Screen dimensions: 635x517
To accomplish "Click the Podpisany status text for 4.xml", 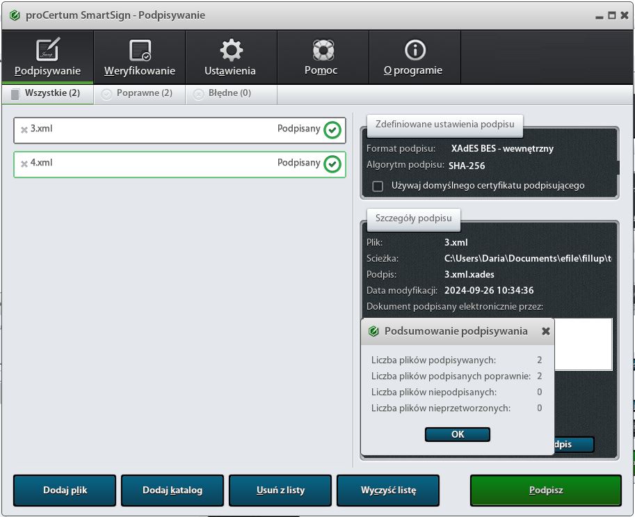I will 299,163.
